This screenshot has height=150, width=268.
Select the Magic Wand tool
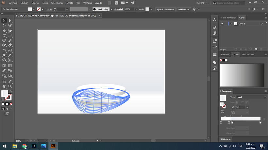pyautogui.click(x=4, y=25)
